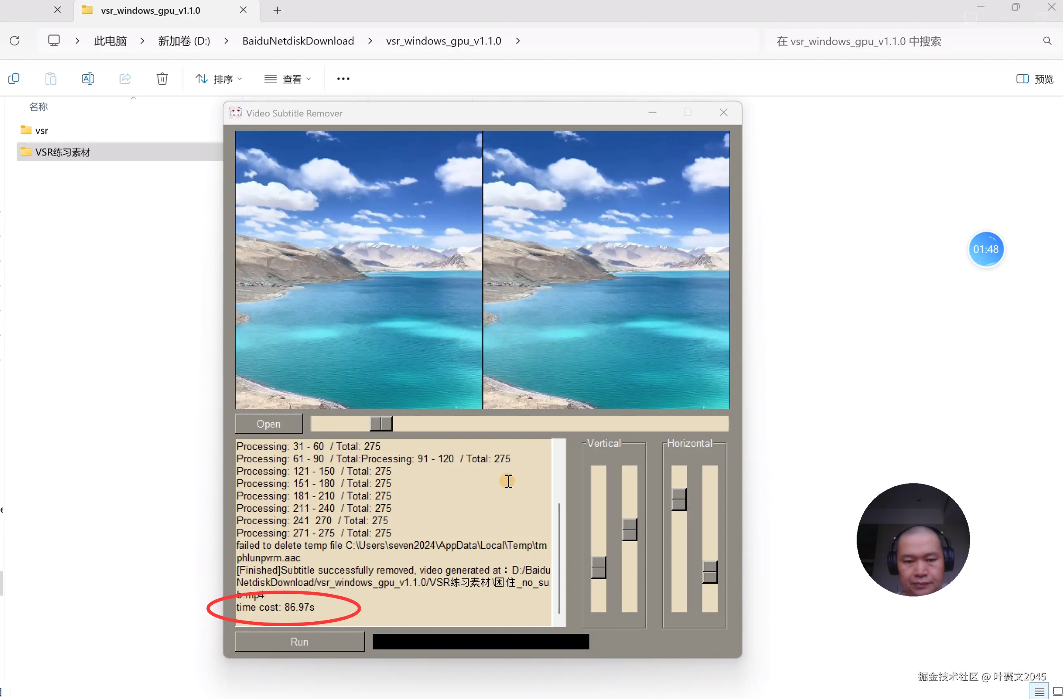Click the copy icon in toolbar

(x=14, y=79)
